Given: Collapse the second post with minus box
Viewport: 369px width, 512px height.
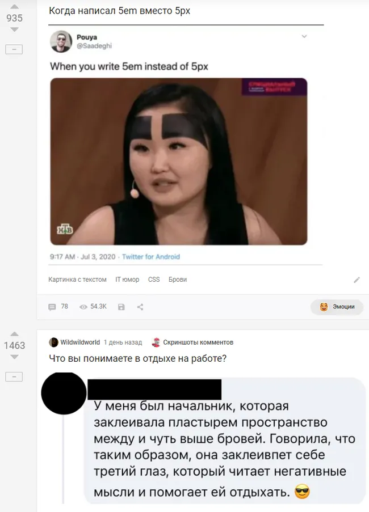Looking at the screenshot, I should (x=14, y=377).
